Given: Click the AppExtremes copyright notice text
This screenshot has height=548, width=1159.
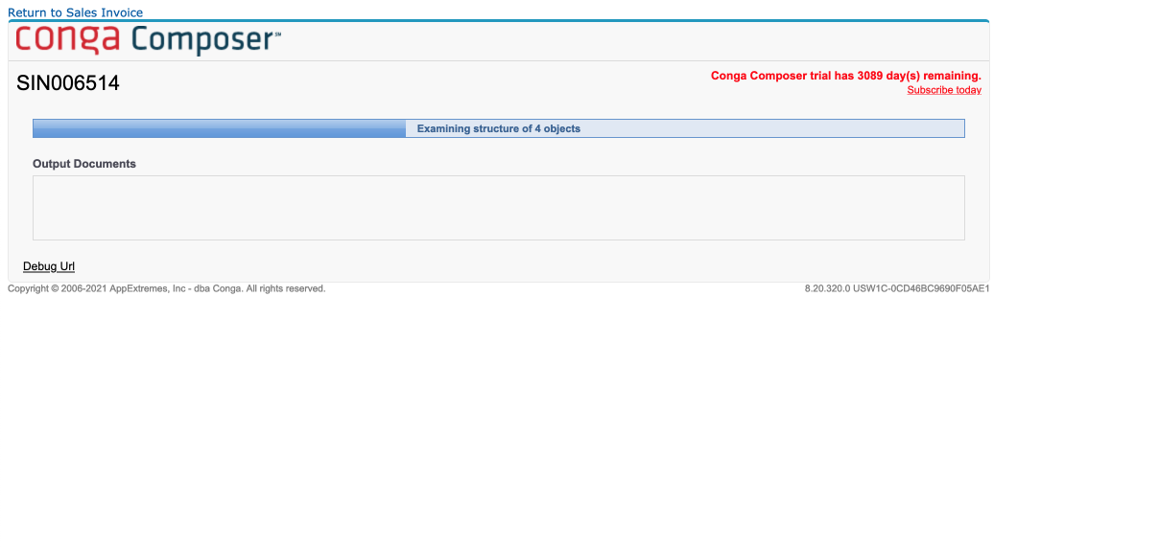Looking at the screenshot, I should (x=167, y=288).
